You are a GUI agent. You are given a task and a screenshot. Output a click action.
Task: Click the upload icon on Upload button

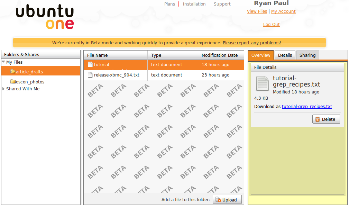coord(218,200)
